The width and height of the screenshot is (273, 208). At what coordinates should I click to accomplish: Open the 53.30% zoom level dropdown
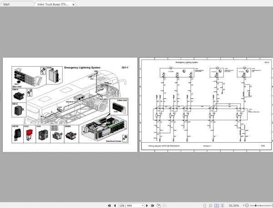[243, 205]
